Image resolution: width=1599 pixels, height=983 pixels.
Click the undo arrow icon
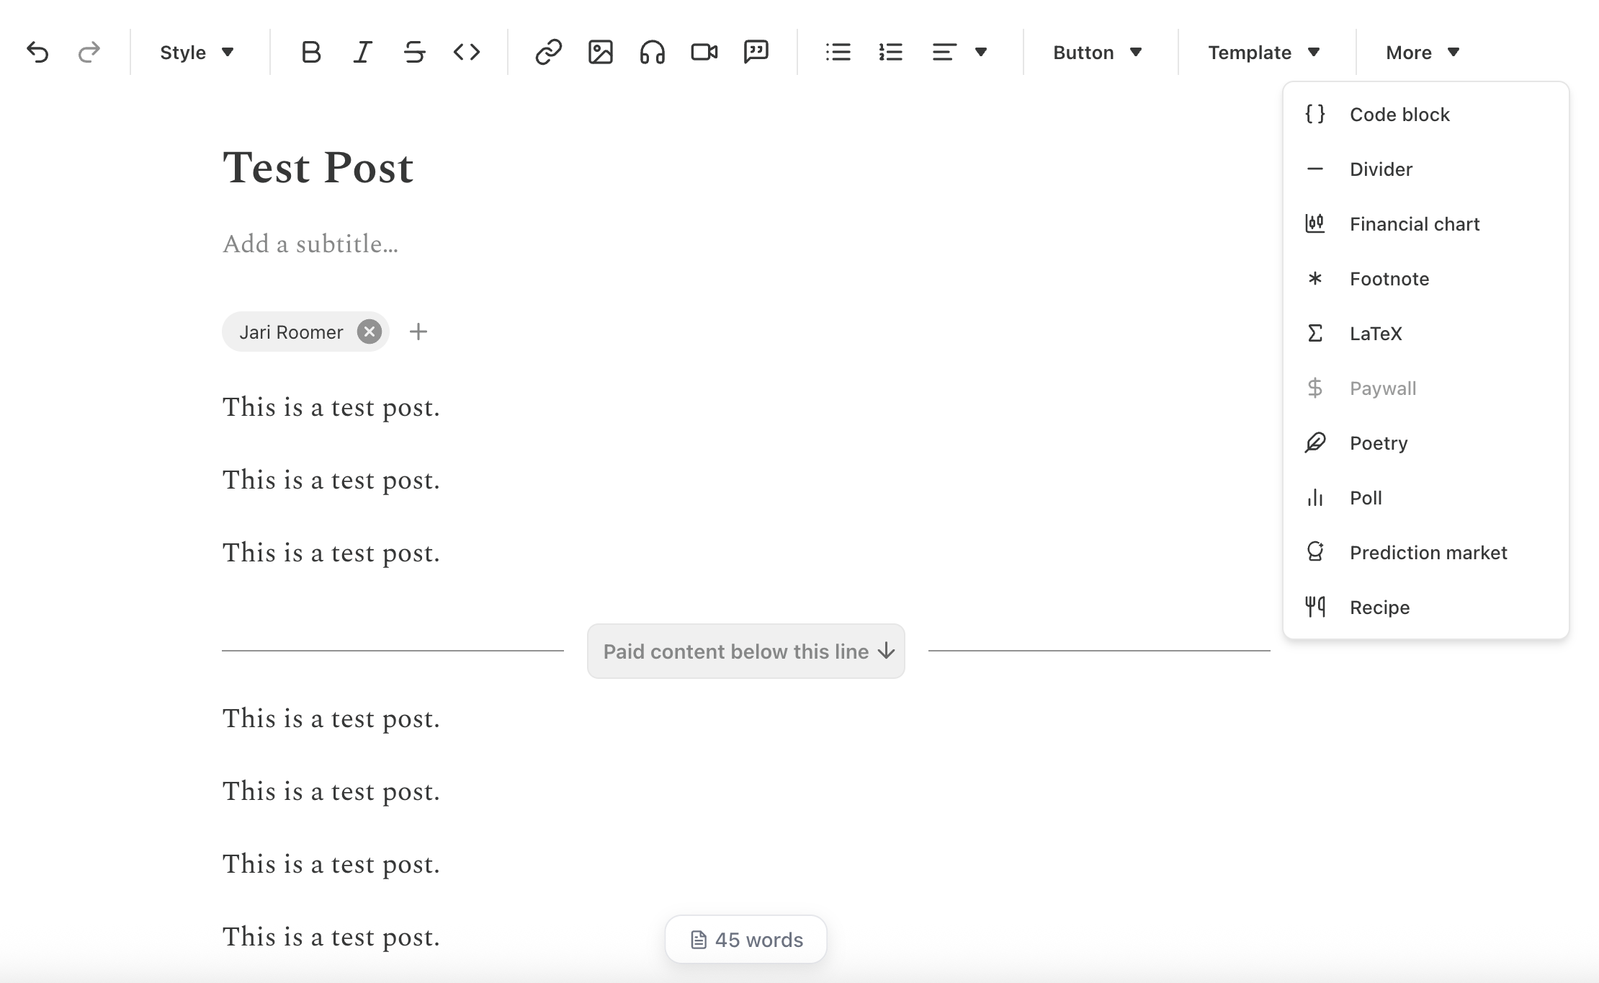coord(37,52)
